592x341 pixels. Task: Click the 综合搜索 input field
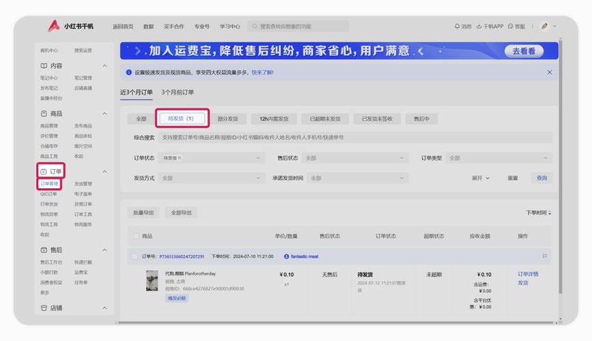355,138
